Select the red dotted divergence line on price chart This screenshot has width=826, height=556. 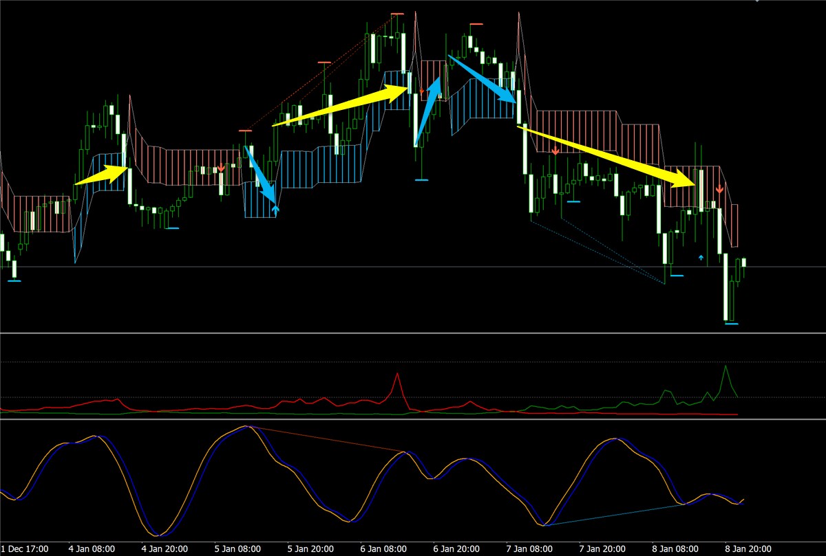pyautogui.click(x=321, y=72)
